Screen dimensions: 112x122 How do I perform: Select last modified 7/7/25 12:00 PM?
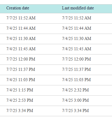click(x=77, y=59)
